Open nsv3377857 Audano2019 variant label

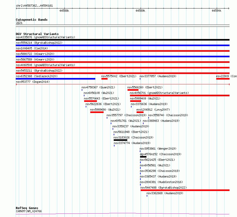pyautogui.click(x=158, y=76)
